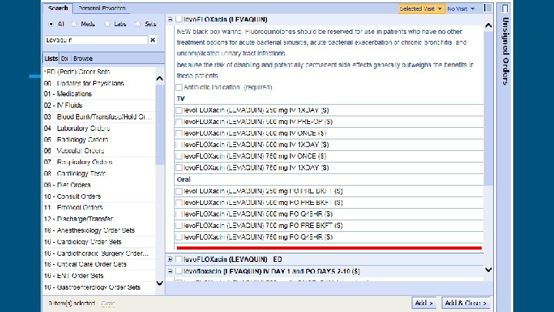Check levoFLOXacin 750 mg IV 1XDAY
The height and width of the screenshot is (312, 554).
coord(179,168)
